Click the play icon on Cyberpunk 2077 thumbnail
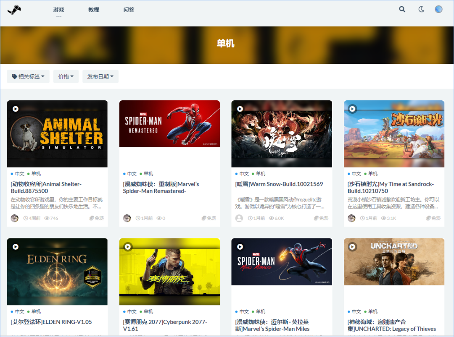 tap(128, 247)
